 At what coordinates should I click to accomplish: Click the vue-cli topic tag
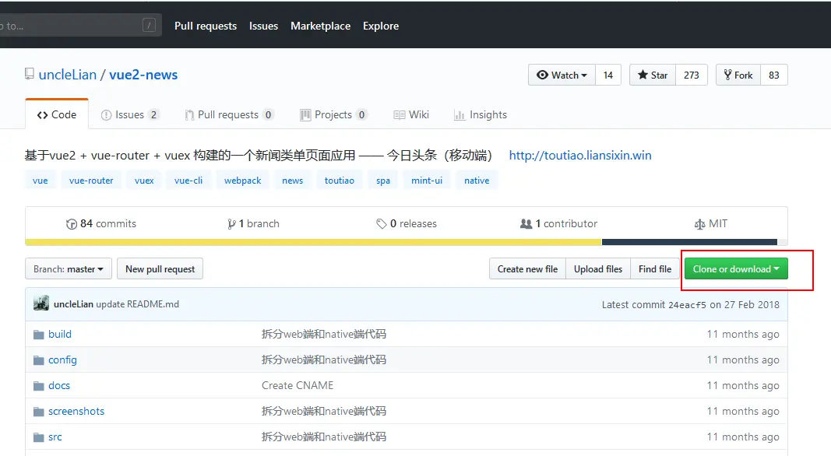pyautogui.click(x=188, y=180)
